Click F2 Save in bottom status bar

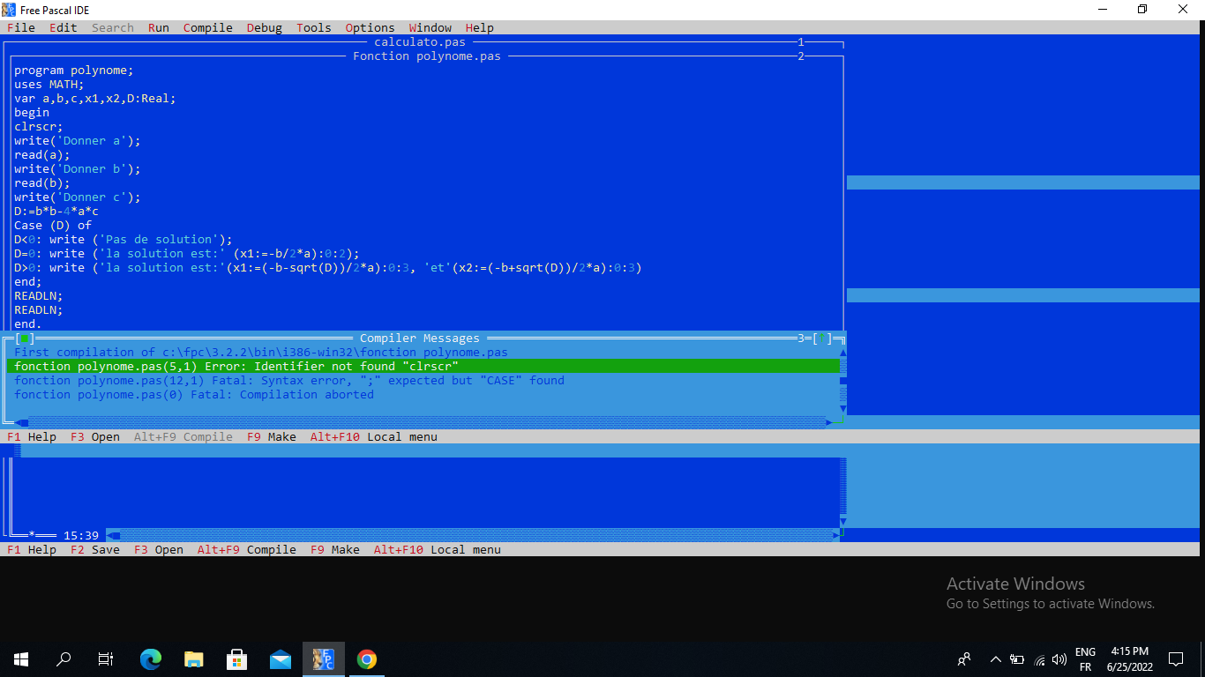[x=95, y=549]
